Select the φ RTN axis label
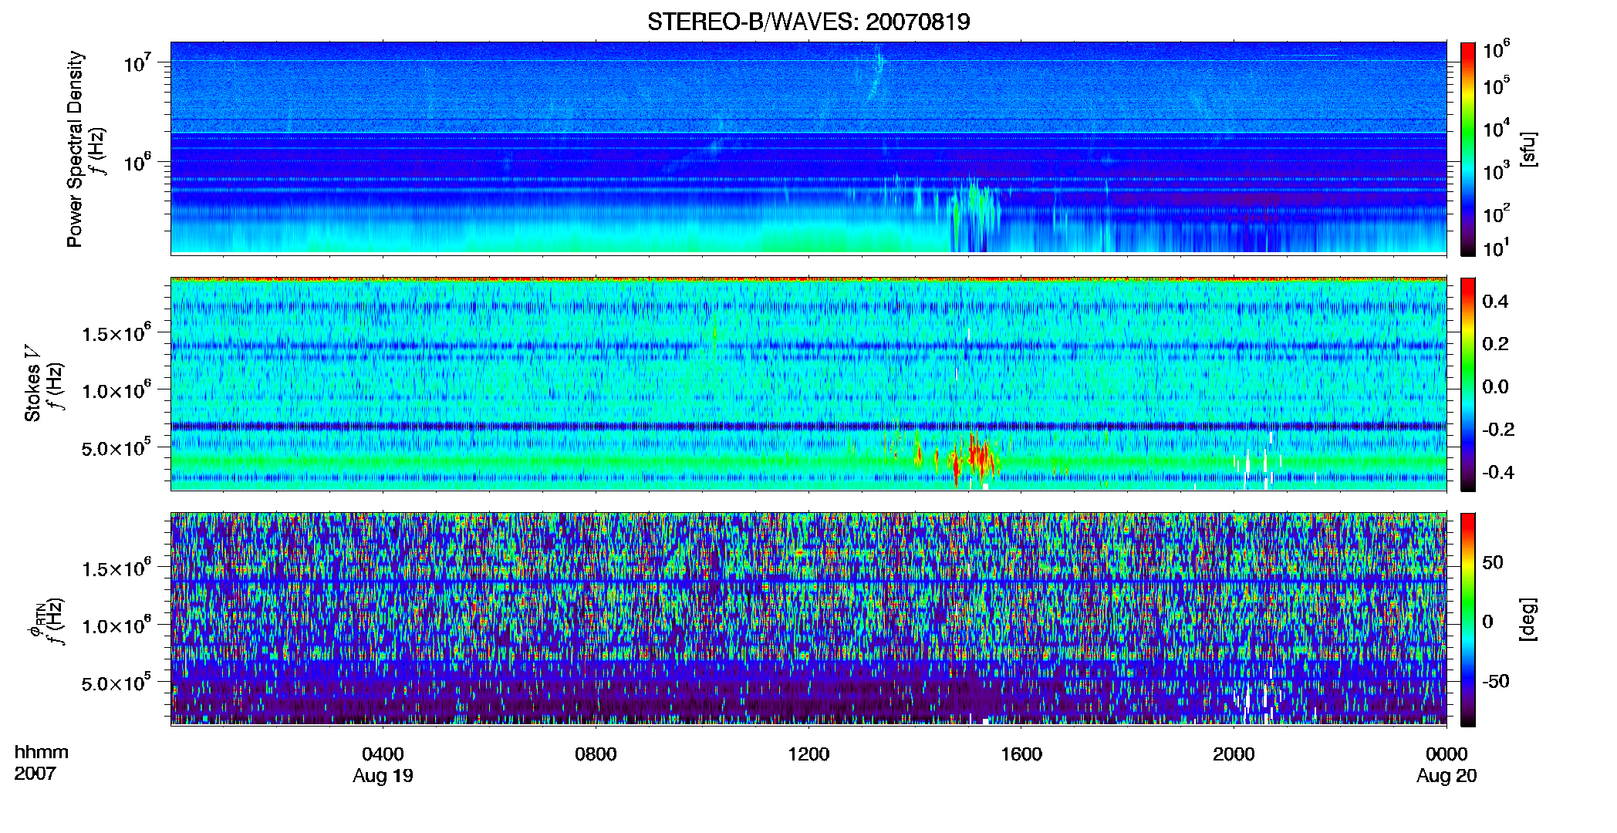The height and width of the screenshot is (833, 1617). tap(35, 619)
